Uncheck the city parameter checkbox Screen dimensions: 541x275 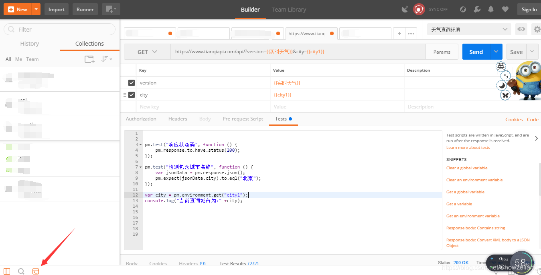pos(132,95)
